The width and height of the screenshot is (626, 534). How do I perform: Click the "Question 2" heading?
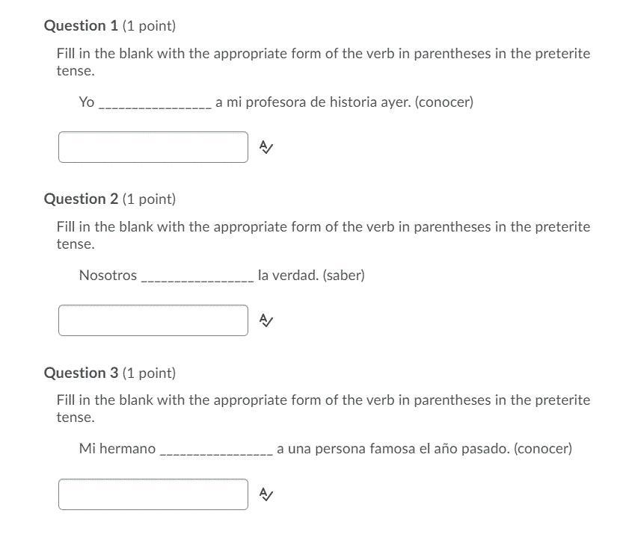pos(81,199)
